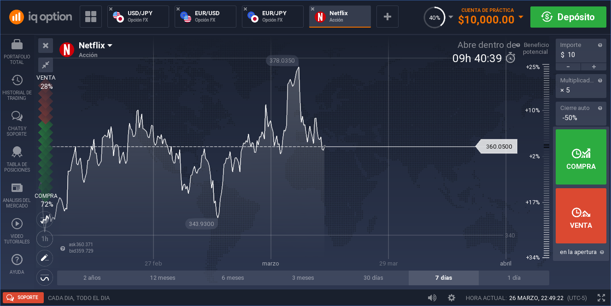Expand the practice account balance dropdown

click(521, 17)
